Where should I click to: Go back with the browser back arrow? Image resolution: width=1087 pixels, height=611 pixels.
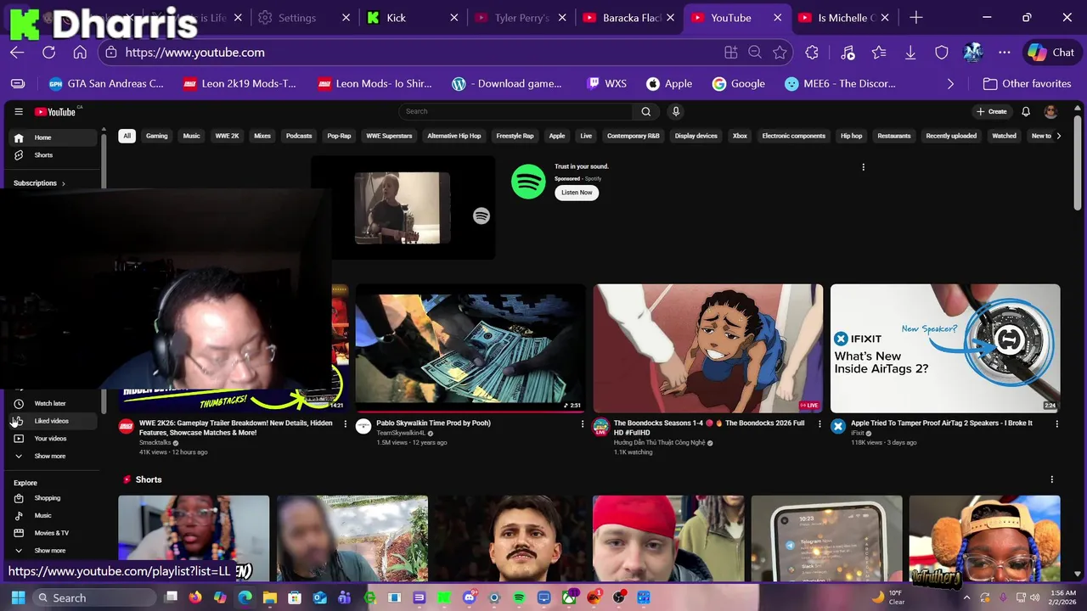[17, 52]
